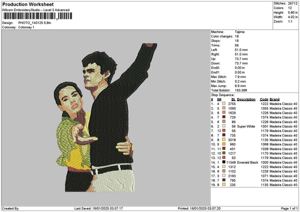Click the Stops value 19 in machine info
Image resolution: width=300 pixels, height=212 pixels.
(236, 41)
